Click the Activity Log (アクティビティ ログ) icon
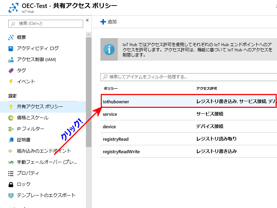The image size is (277, 208). pyautogui.click(x=11, y=49)
